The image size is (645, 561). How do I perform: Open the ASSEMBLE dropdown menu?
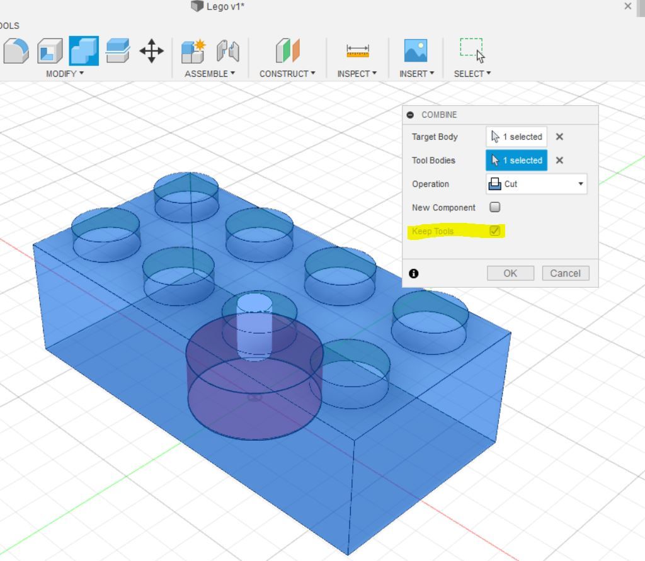click(x=210, y=74)
